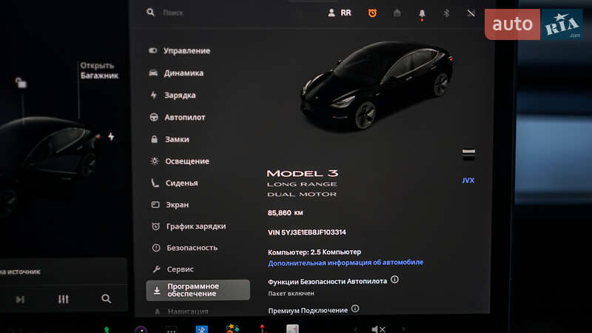Image resolution: width=592 pixels, height=333 pixels.
Task: Click the Зарядка lightning icon
Action: [154, 95]
